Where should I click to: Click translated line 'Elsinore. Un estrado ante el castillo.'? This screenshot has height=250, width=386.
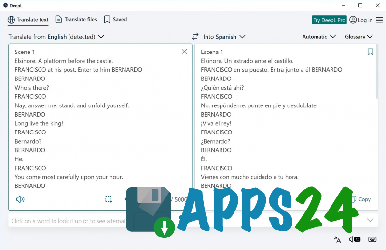pyautogui.click(x=247, y=61)
